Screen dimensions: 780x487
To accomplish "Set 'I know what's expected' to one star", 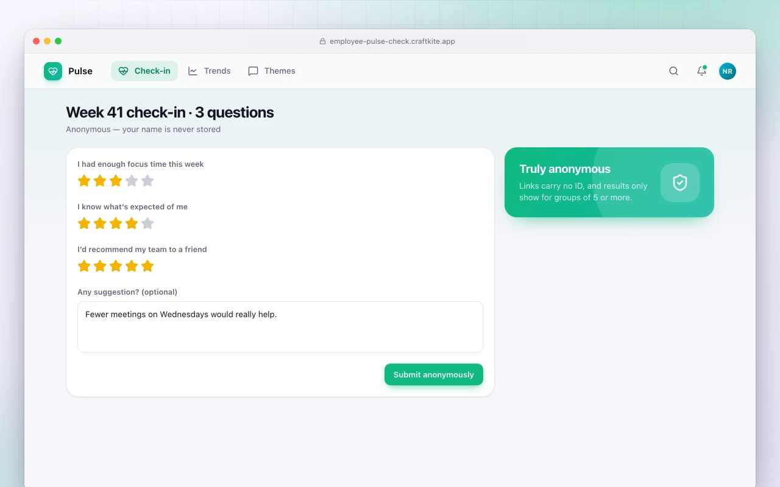I will (x=84, y=223).
